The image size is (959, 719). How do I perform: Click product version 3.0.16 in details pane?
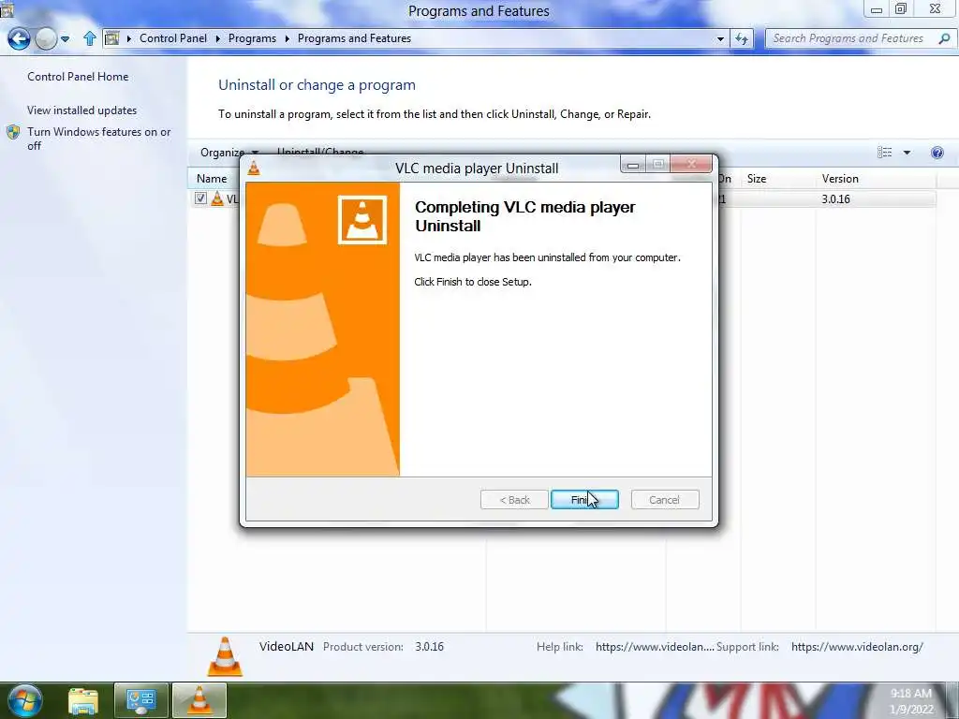pos(429,646)
